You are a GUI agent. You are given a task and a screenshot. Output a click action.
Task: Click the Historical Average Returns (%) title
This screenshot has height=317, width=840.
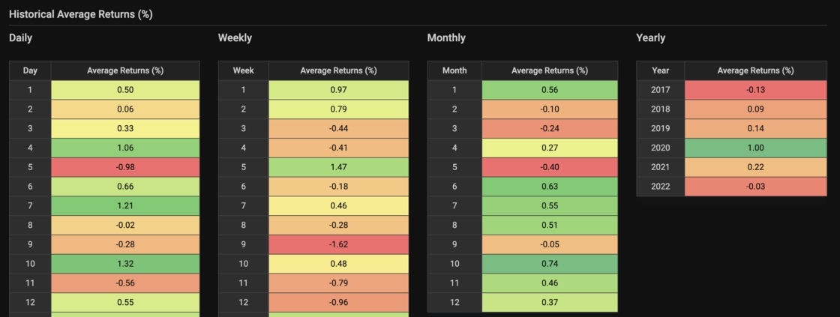pyautogui.click(x=81, y=13)
